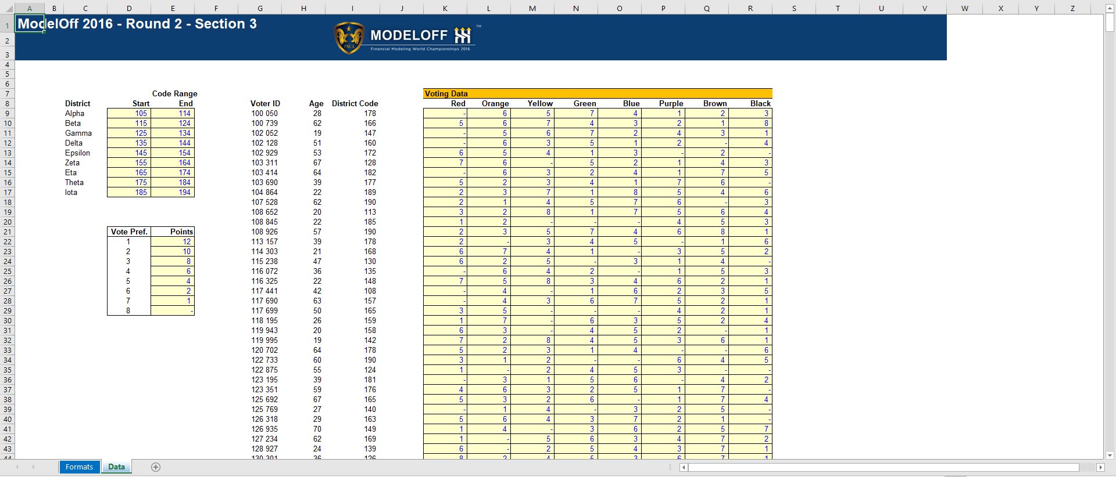This screenshot has width=1116, height=477.
Task: Click vertical scrollbar up arrow
Action: point(1110,9)
